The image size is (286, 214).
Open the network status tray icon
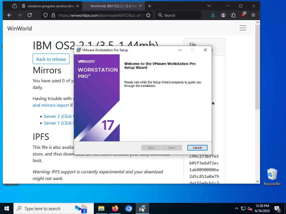tap(243, 208)
